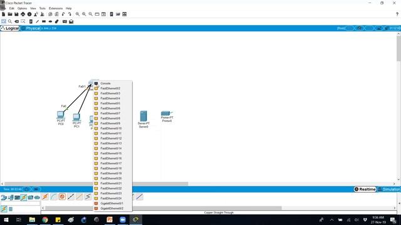Image resolution: width=401 pixels, height=225 pixels.
Task: Click Server0 device on workspace
Action: 143,116
